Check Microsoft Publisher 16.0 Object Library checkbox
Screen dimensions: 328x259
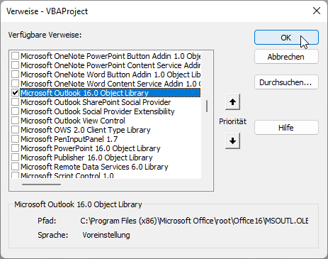pos(16,158)
